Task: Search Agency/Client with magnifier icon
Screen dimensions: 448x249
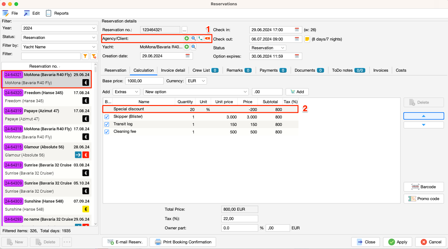Action: (x=194, y=38)
